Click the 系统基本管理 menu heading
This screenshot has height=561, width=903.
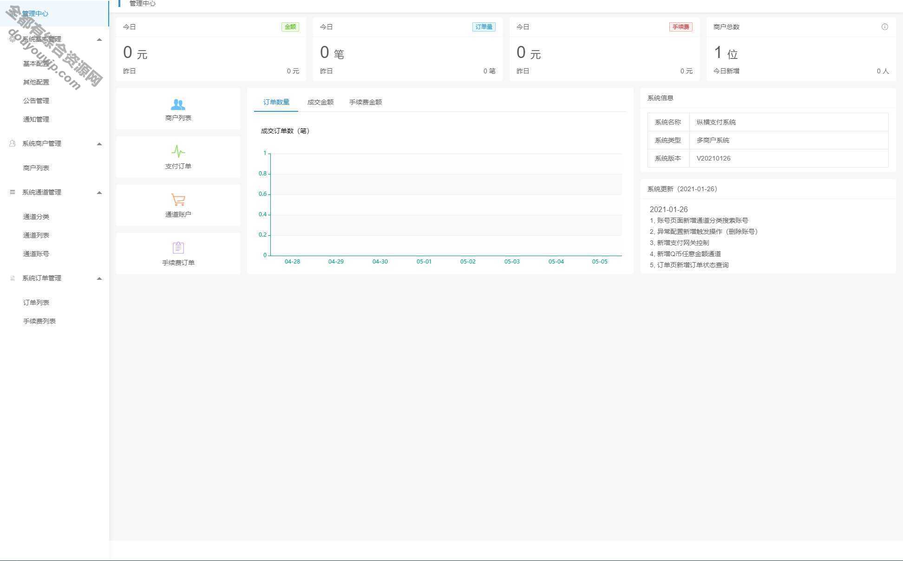(x=42, y=39)
